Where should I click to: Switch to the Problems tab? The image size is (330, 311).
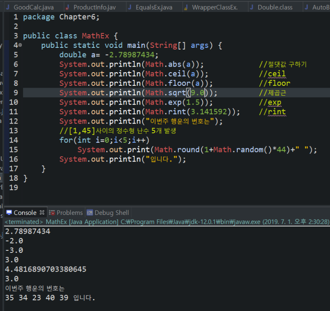[69, 213]
